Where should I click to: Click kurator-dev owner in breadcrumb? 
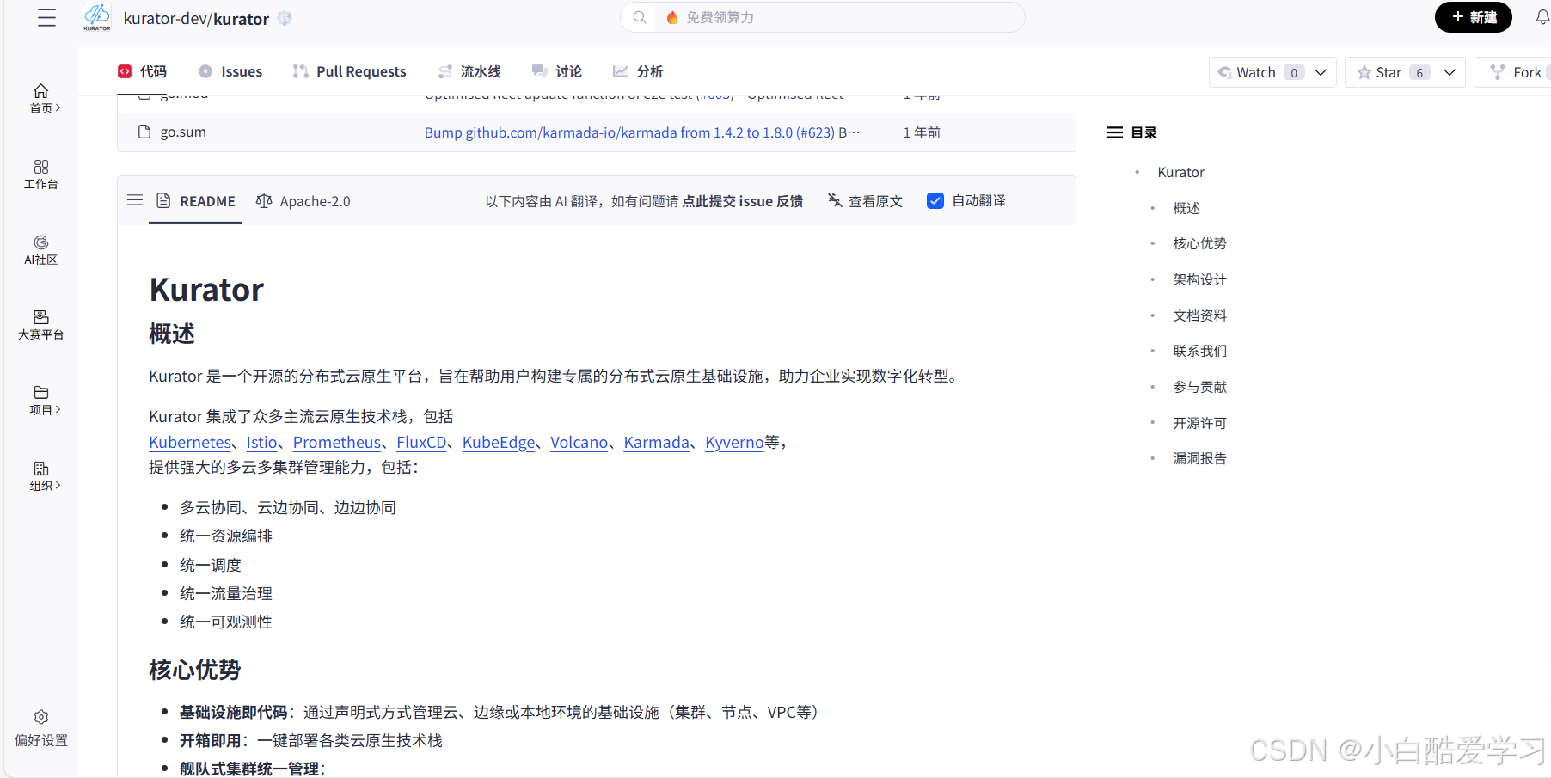point(163,18)
